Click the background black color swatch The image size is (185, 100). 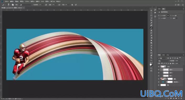coord(152,66)
